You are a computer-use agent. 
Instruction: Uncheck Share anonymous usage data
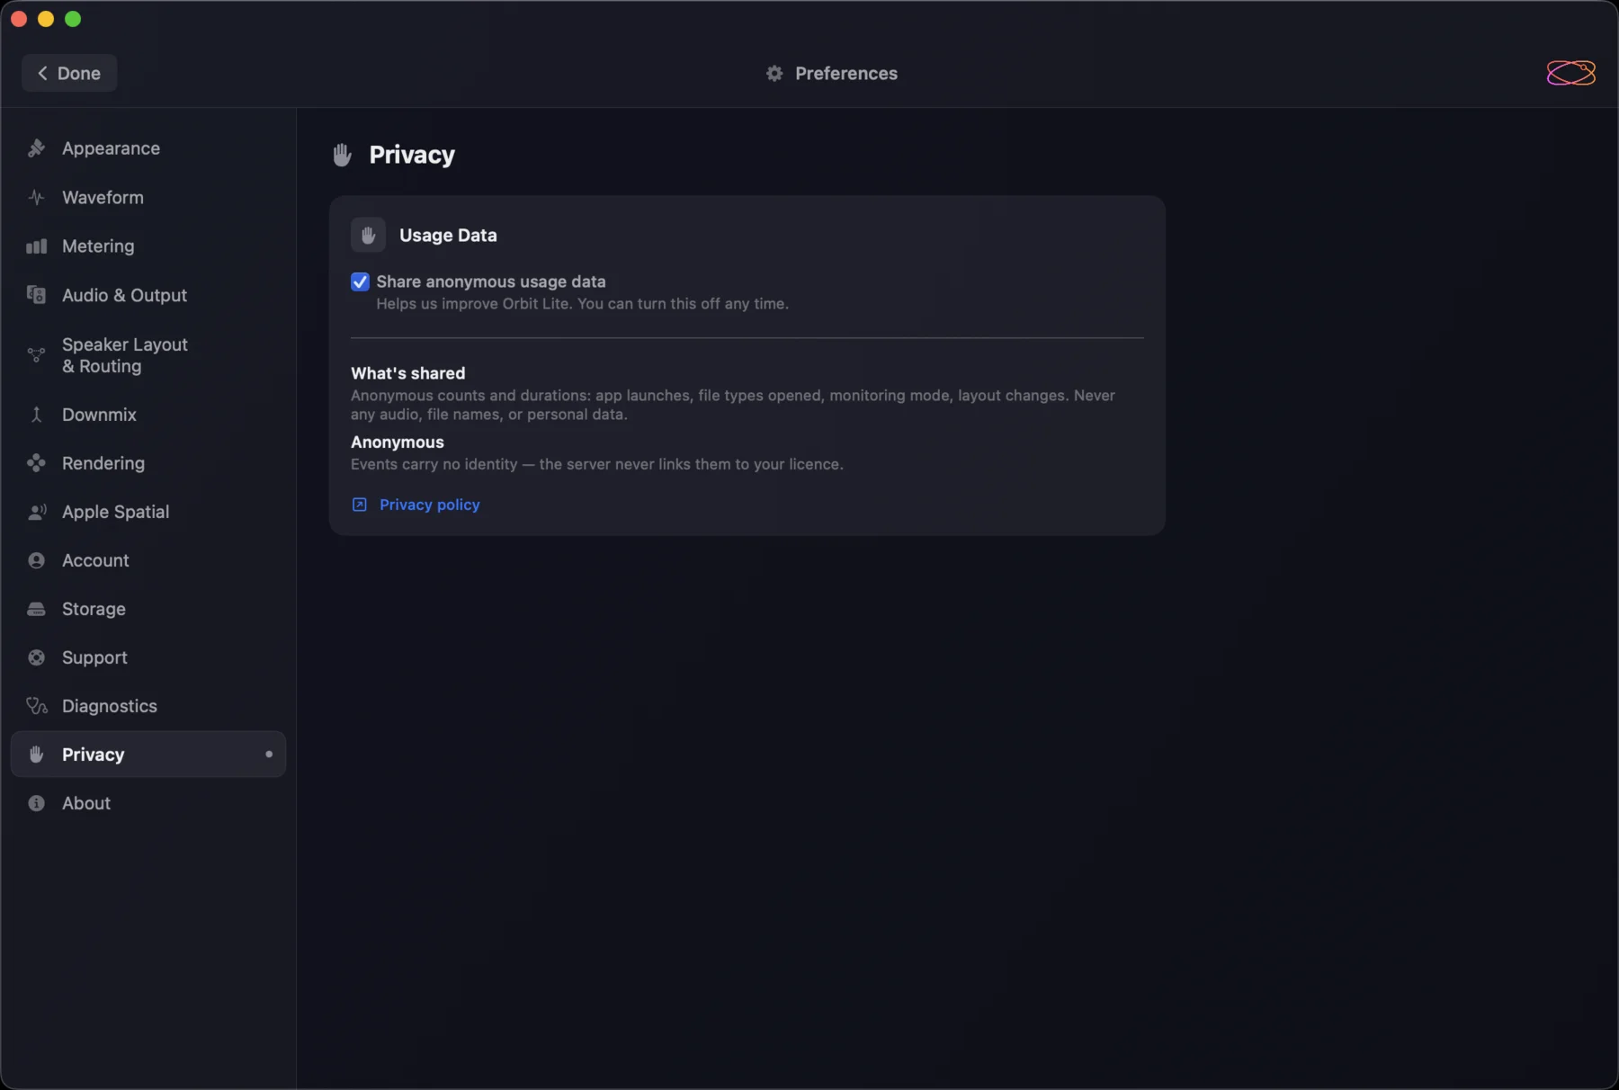[x=360, y=281]
